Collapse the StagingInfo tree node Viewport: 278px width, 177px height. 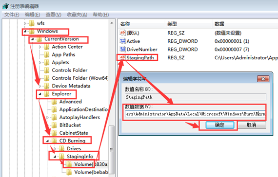pyautogui.click(x=55, y=157)
